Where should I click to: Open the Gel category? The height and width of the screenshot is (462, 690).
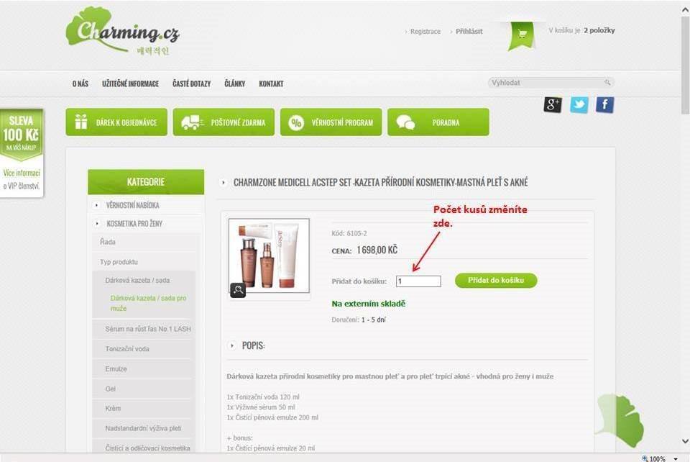coord(111,389)
